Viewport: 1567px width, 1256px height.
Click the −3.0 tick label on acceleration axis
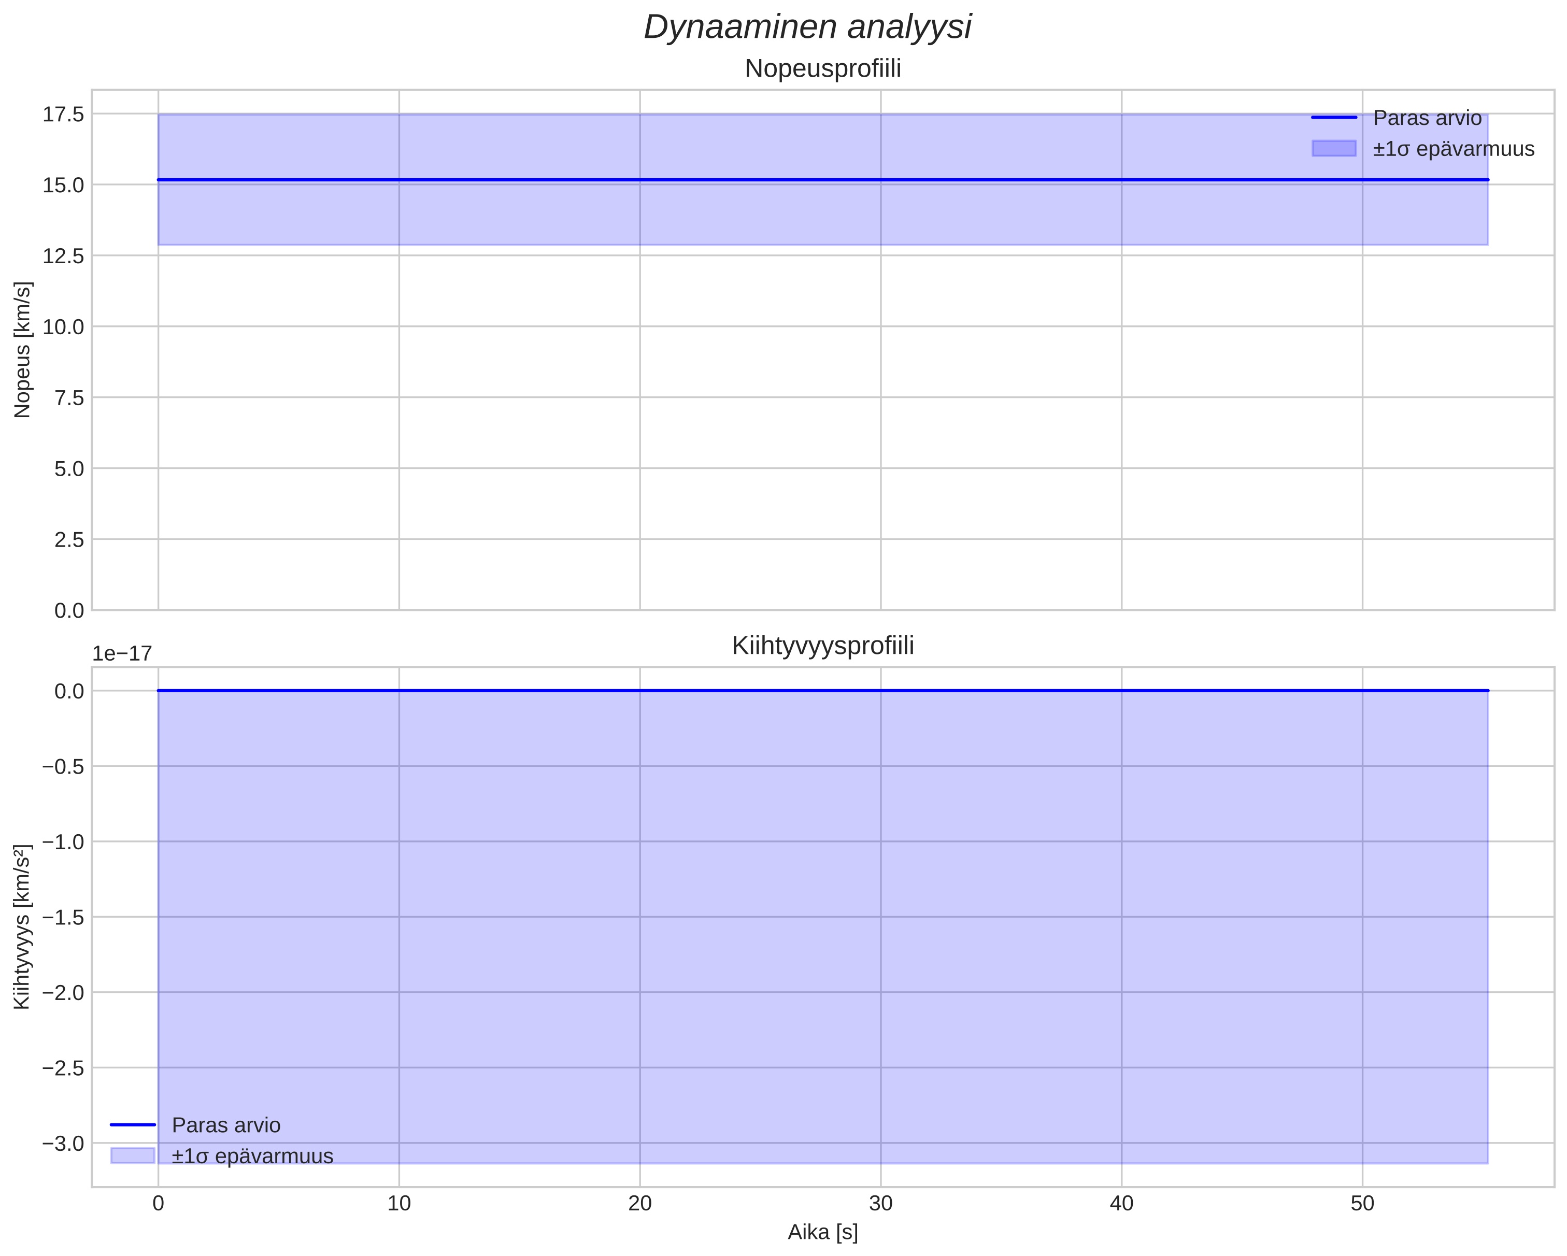tap(63, 1144)
